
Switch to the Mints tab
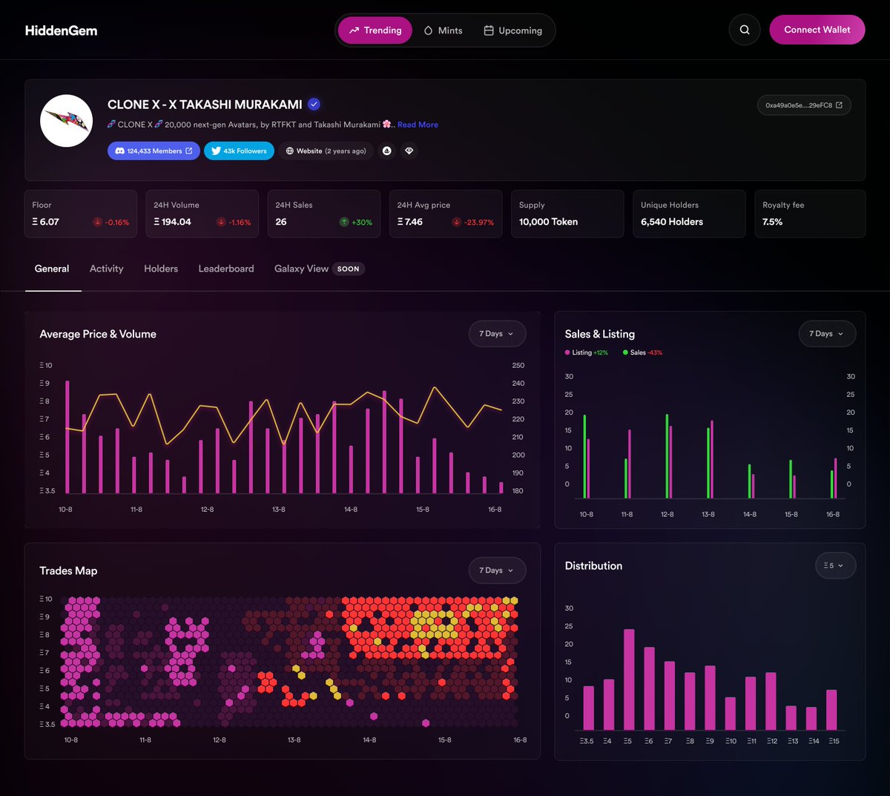click(x=443, y=30)
